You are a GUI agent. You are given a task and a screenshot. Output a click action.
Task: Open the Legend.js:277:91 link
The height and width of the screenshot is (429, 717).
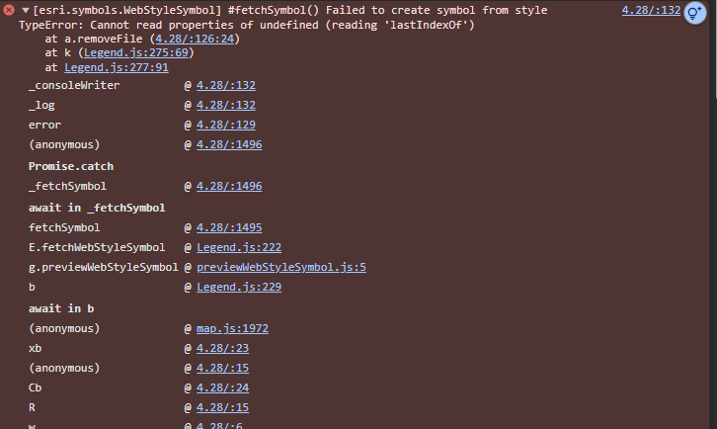pos(117,67)
